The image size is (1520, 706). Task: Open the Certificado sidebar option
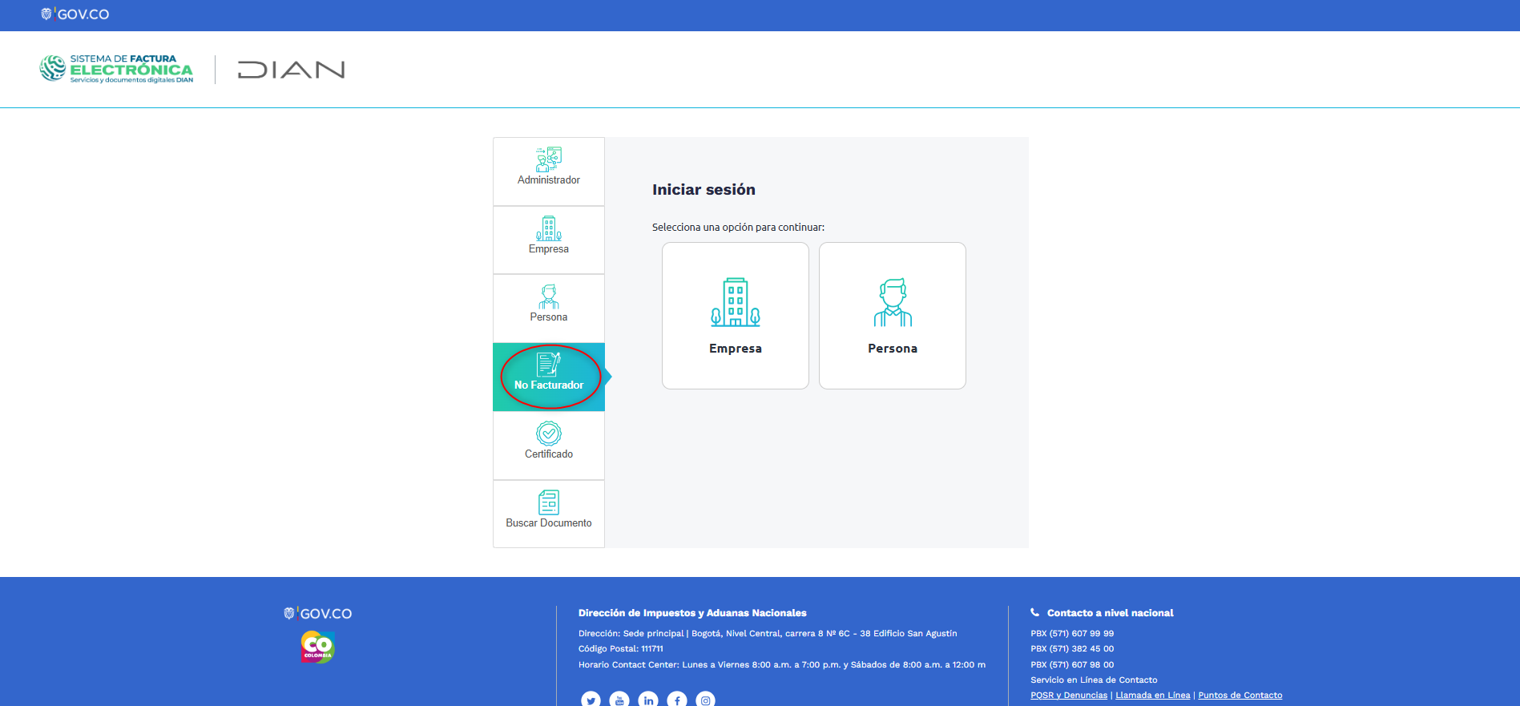point(549,446)
